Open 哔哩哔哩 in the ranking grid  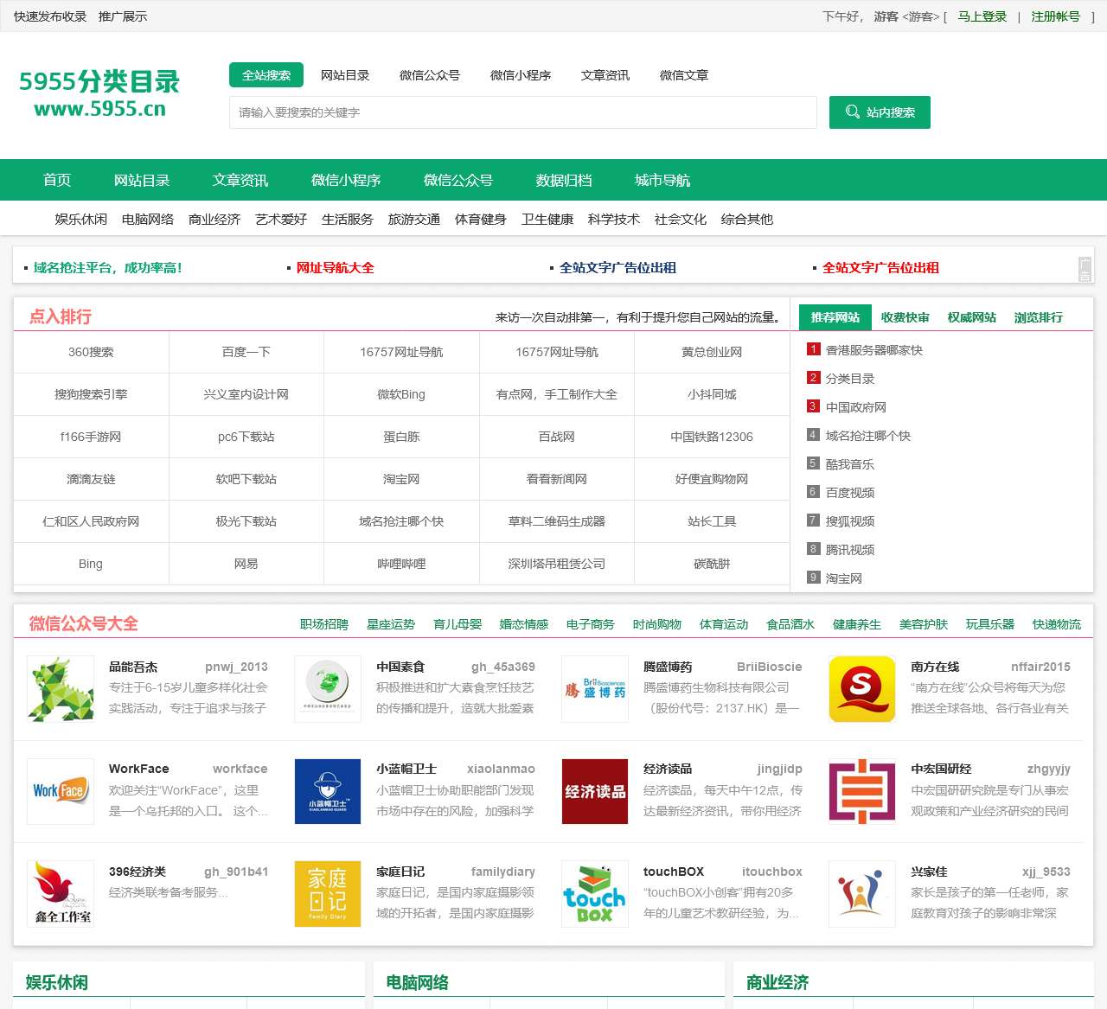tap(401, 564)
